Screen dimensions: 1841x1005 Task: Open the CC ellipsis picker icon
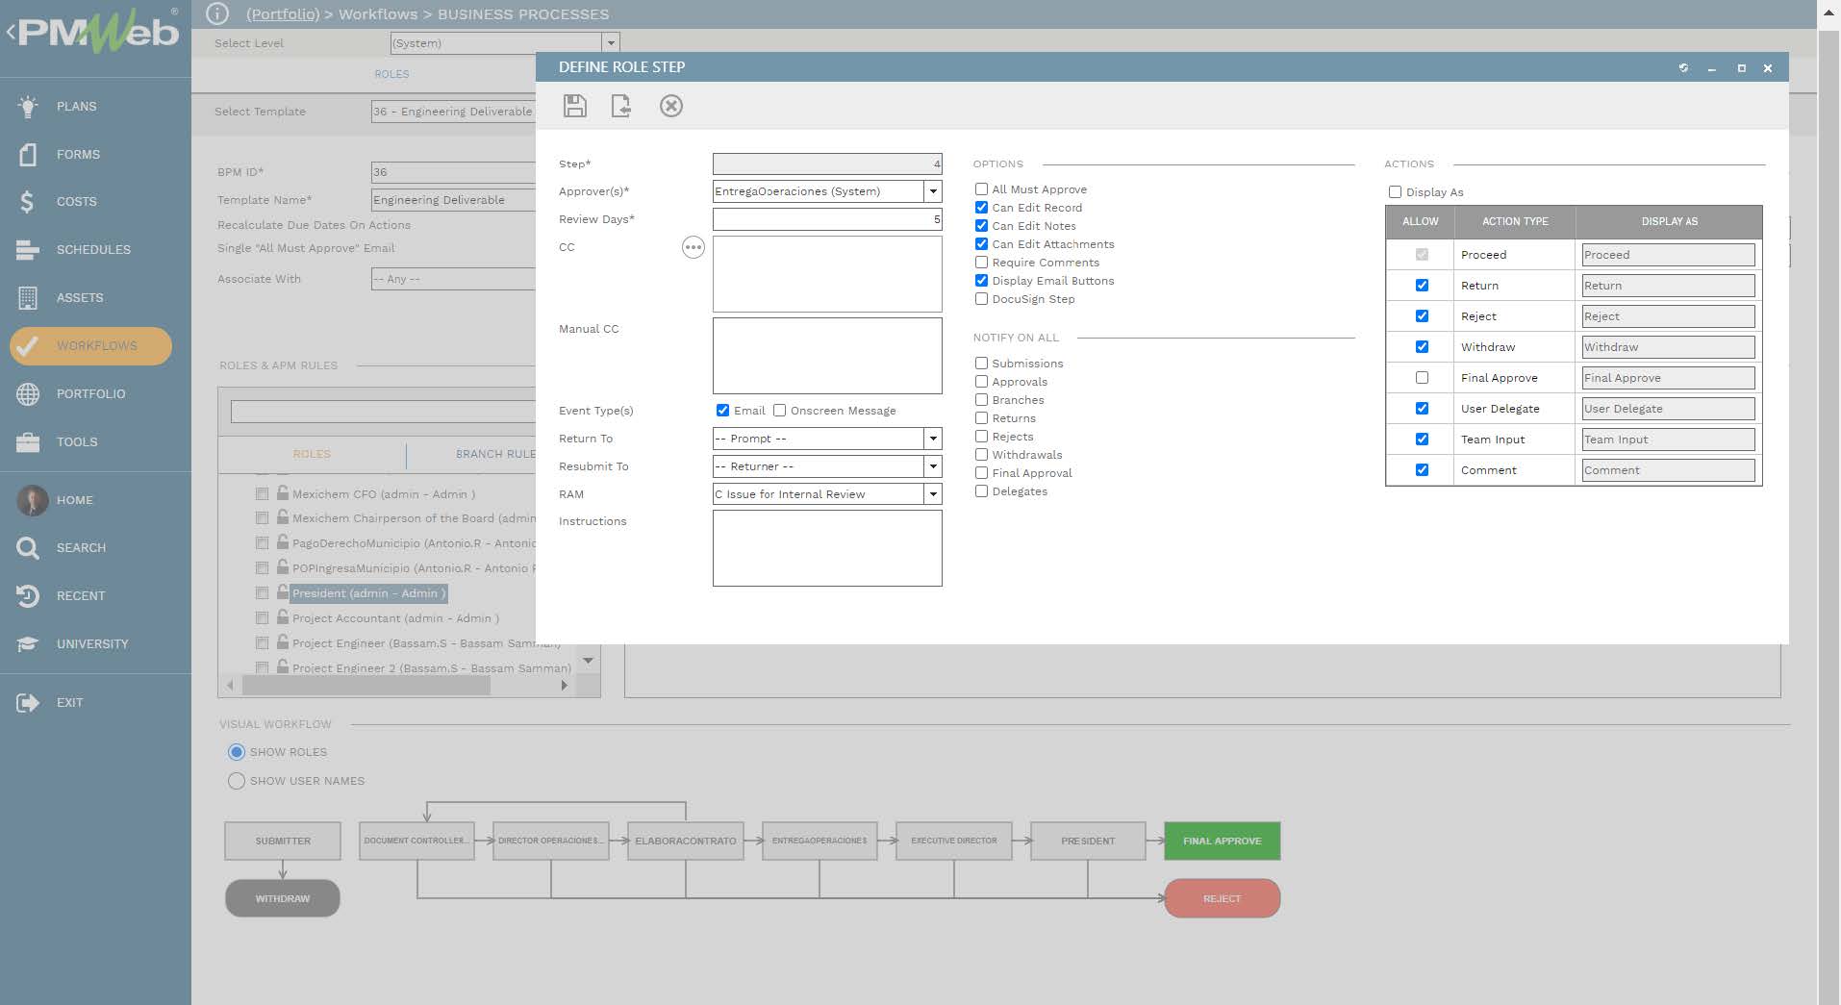tap(694, 247)
